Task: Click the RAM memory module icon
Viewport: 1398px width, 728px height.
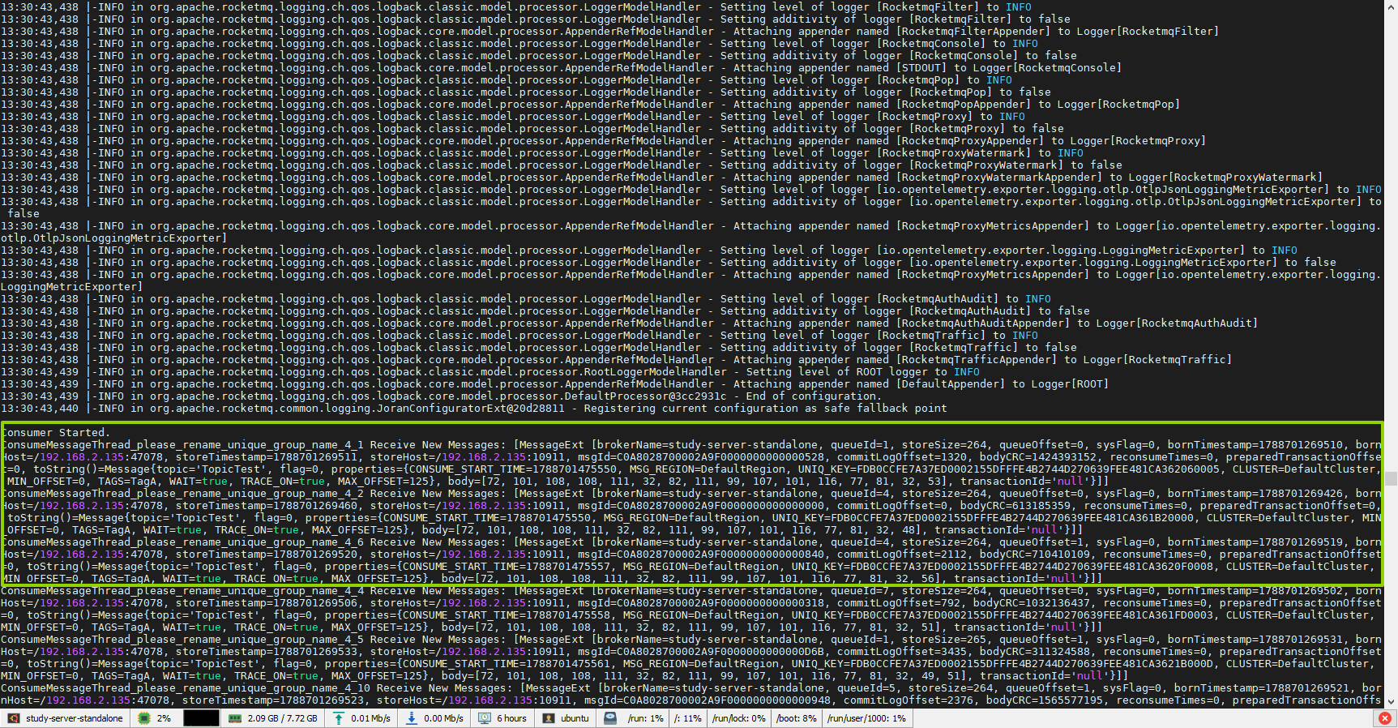Action: 235,718
